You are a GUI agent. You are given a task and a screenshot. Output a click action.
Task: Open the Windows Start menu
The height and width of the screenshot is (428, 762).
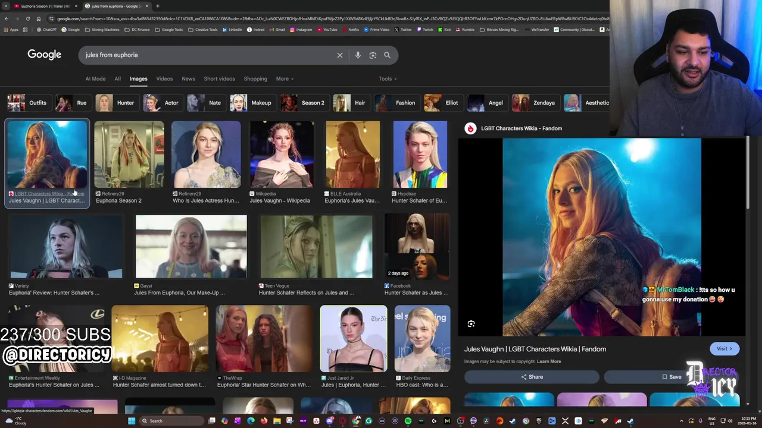(132, 421)
